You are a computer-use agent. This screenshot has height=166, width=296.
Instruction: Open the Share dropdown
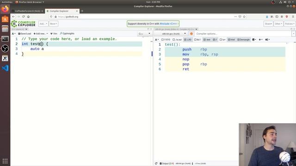(268, 24)
